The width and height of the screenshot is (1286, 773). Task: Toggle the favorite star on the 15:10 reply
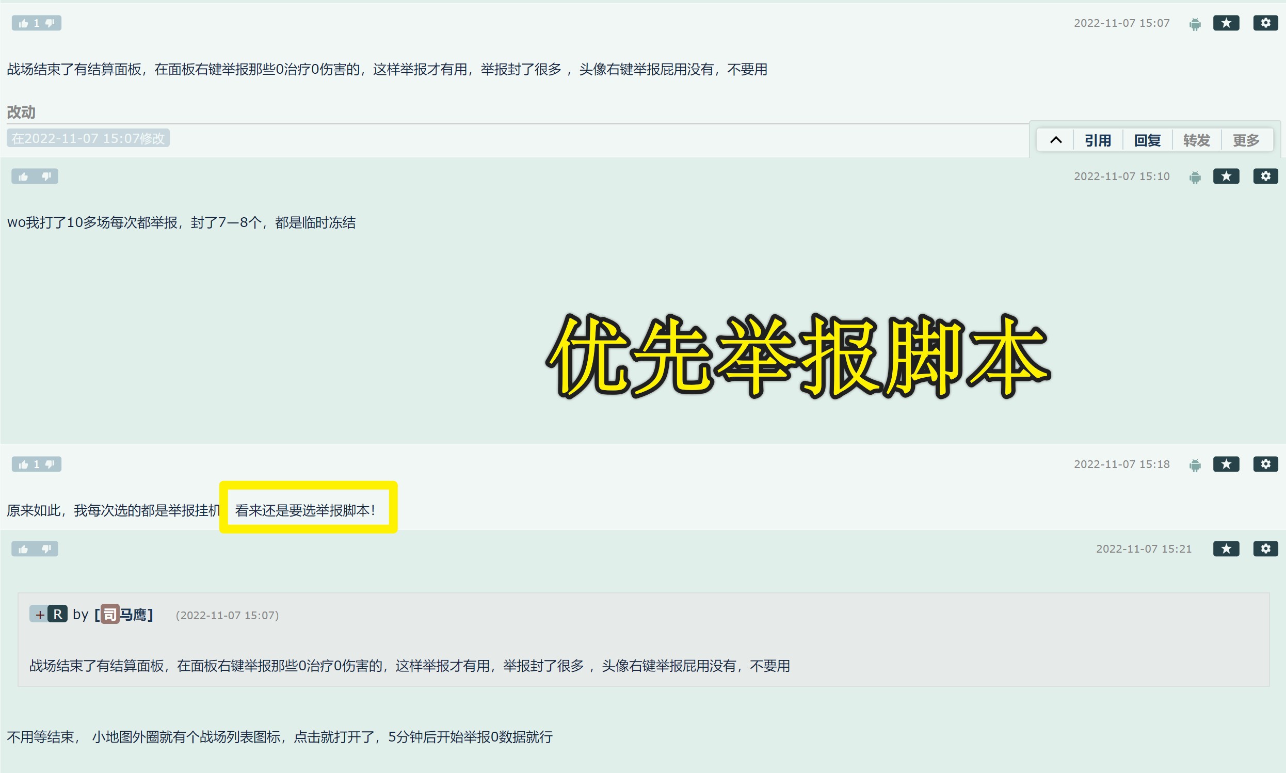[x=1227, y=176]
